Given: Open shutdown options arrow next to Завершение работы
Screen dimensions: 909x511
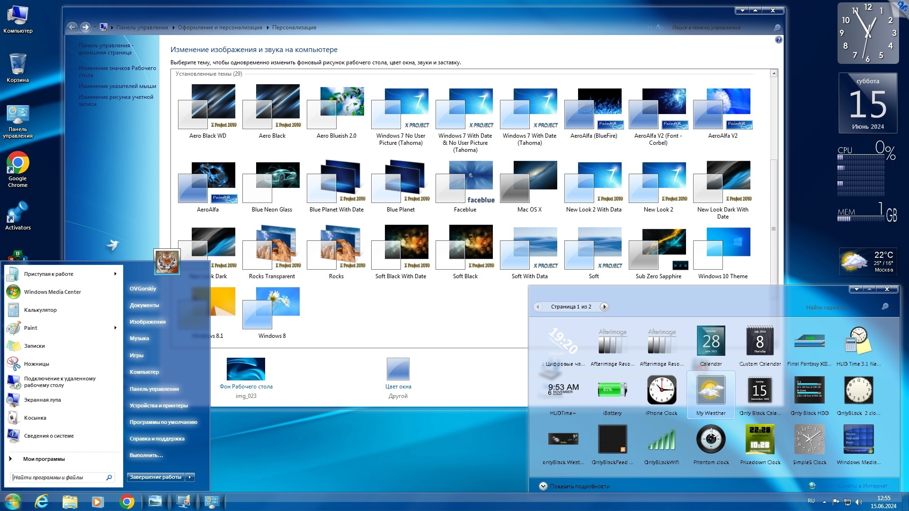Looking at the screenshot, I should 190,477.
